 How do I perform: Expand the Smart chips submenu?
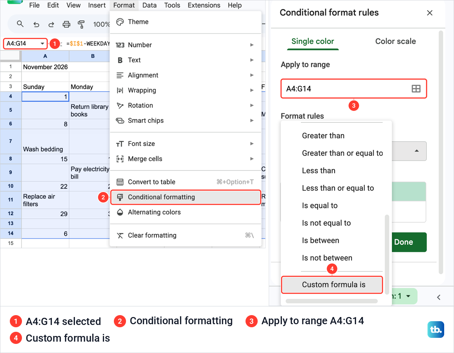point(185,120)
